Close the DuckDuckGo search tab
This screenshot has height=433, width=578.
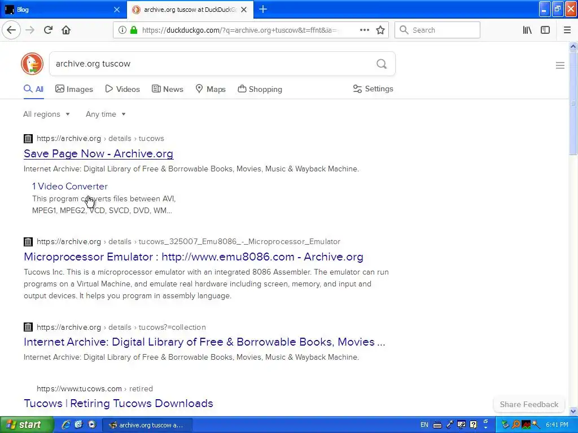point(244,10)
